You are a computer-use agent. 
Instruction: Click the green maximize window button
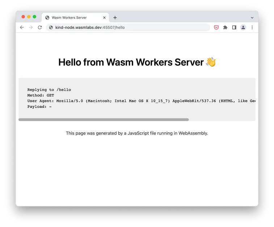coord(34,17)
